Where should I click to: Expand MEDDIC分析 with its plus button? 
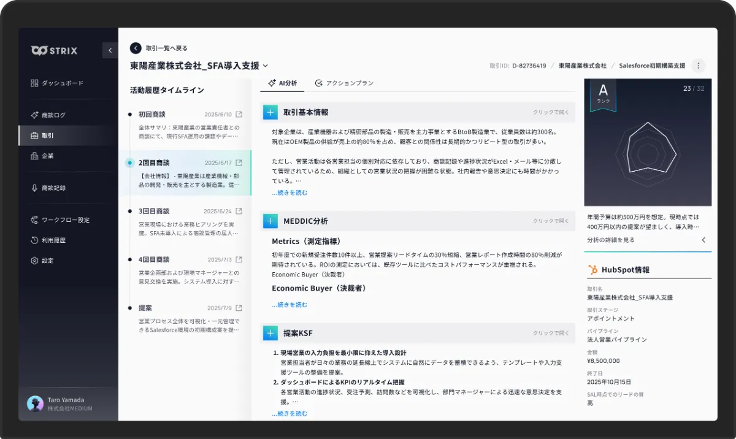click(x=270, y=221)
